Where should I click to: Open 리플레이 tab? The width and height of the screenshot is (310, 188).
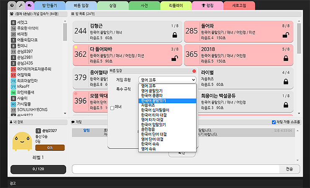(176, 5)
